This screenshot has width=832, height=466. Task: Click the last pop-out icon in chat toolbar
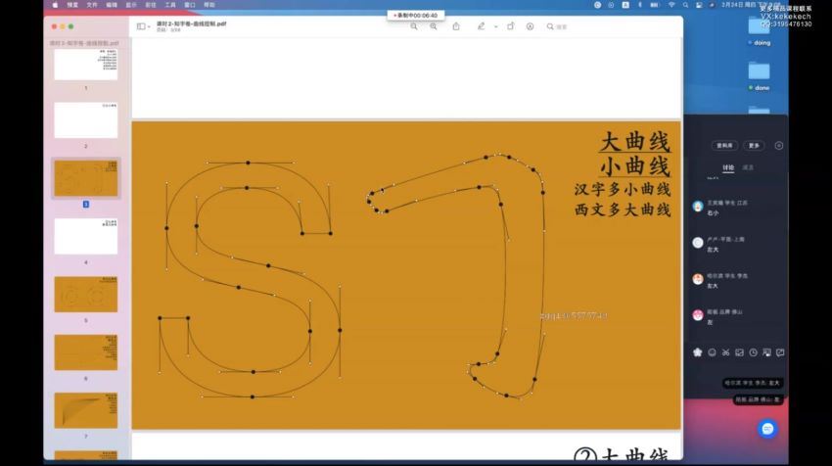pos(780,352)
